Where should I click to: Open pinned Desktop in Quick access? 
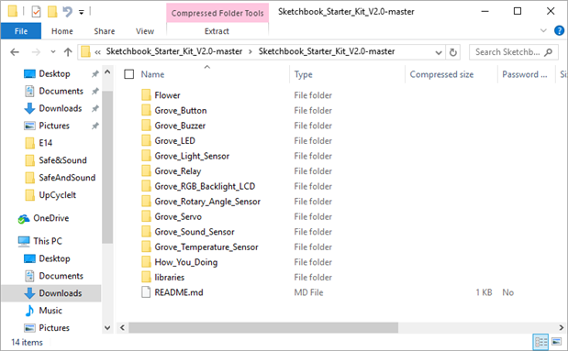(x=54, y=74)
